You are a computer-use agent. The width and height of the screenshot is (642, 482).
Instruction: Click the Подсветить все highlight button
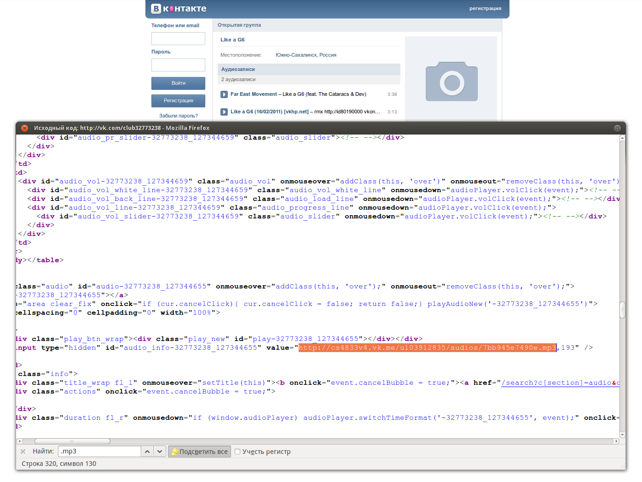199,452
